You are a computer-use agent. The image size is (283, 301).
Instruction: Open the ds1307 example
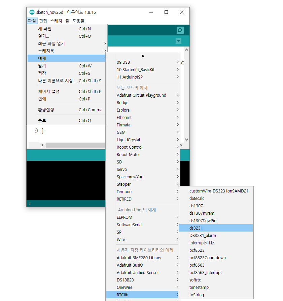[216, 206]
